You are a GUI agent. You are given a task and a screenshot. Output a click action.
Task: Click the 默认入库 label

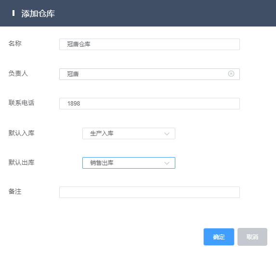[x=21, y=133]
